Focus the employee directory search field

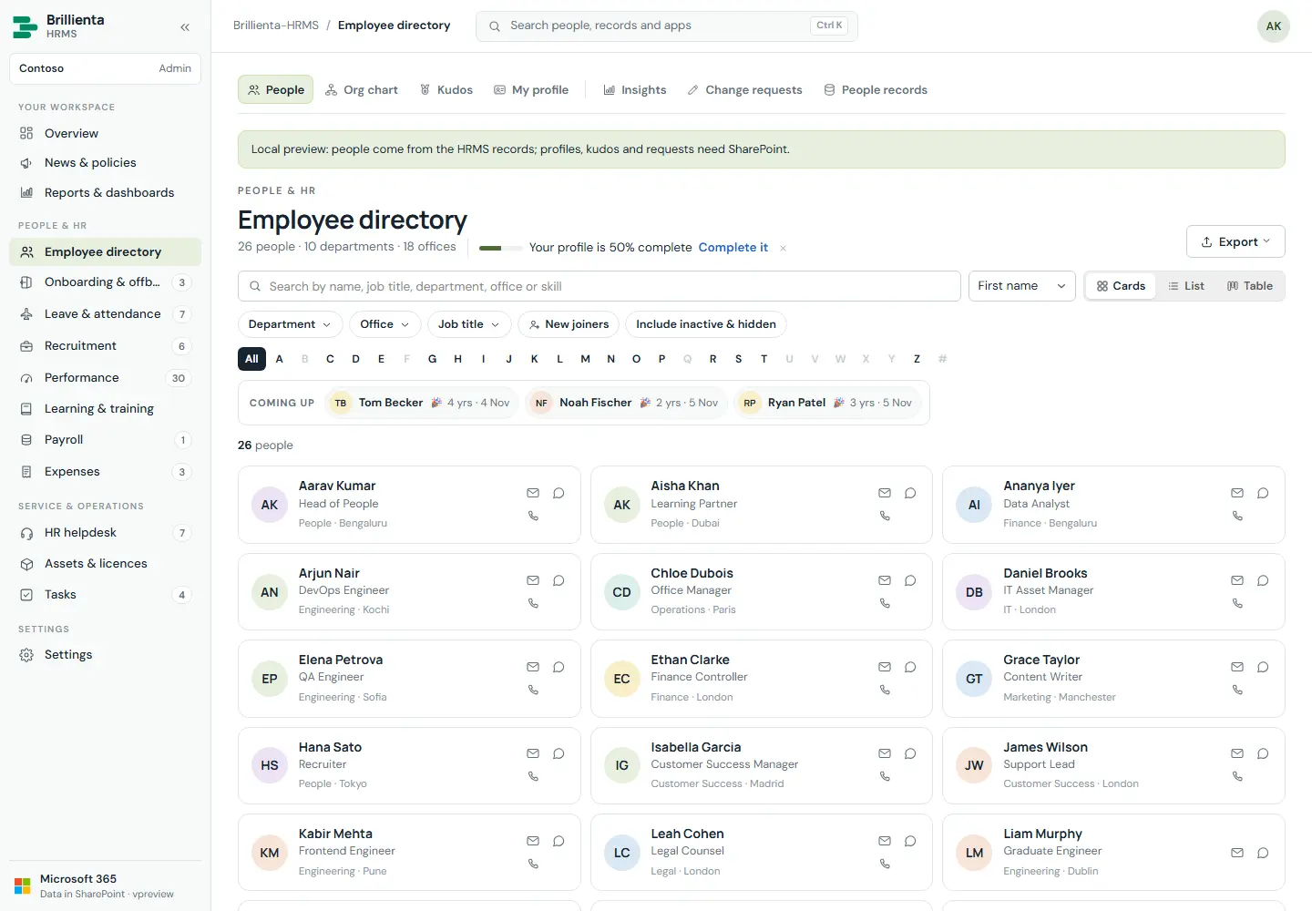coord(600,286)
